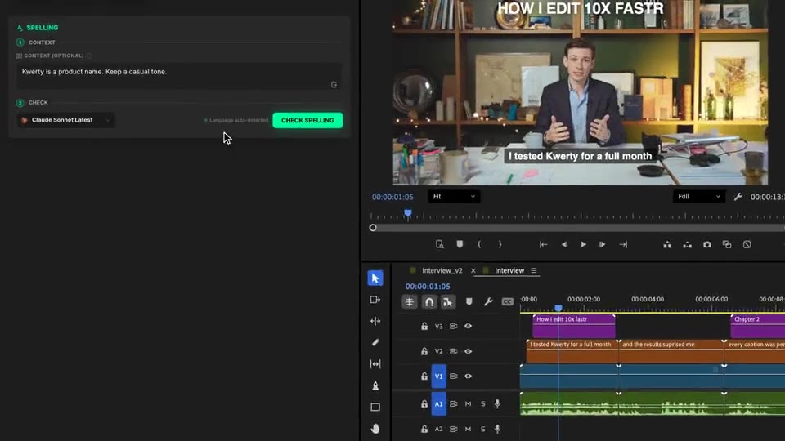Open the Interview sequence panel menu

coord(534,270)
